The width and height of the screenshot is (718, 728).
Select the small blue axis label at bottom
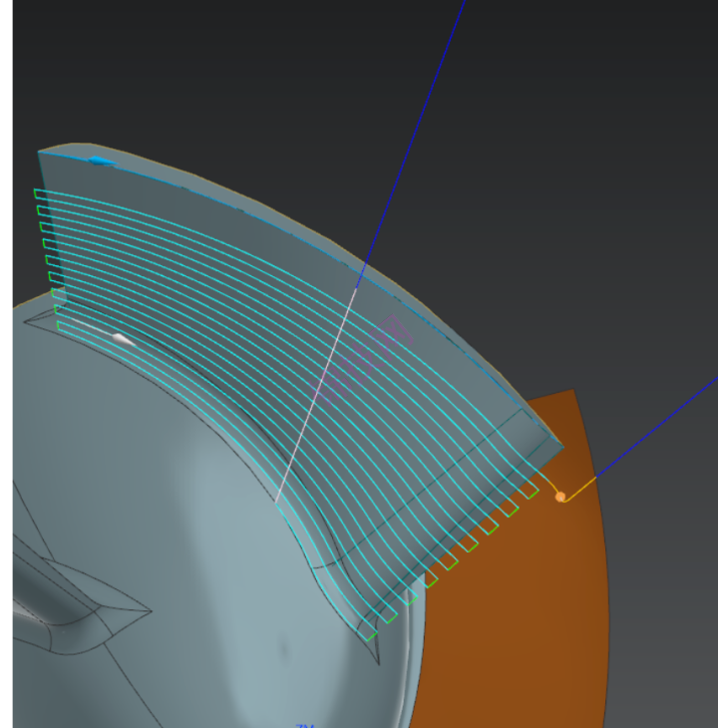coord(305,725)
